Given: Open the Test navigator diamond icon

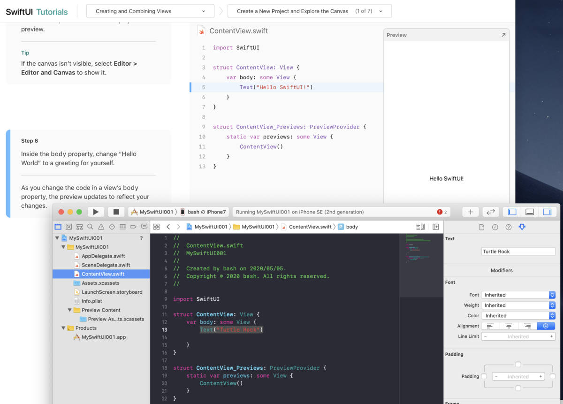Looking at the screenshot, I should click(x=112, y=227).
